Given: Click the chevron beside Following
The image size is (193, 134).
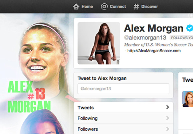Looking at the screenshot, I should (x=167, y=118).
